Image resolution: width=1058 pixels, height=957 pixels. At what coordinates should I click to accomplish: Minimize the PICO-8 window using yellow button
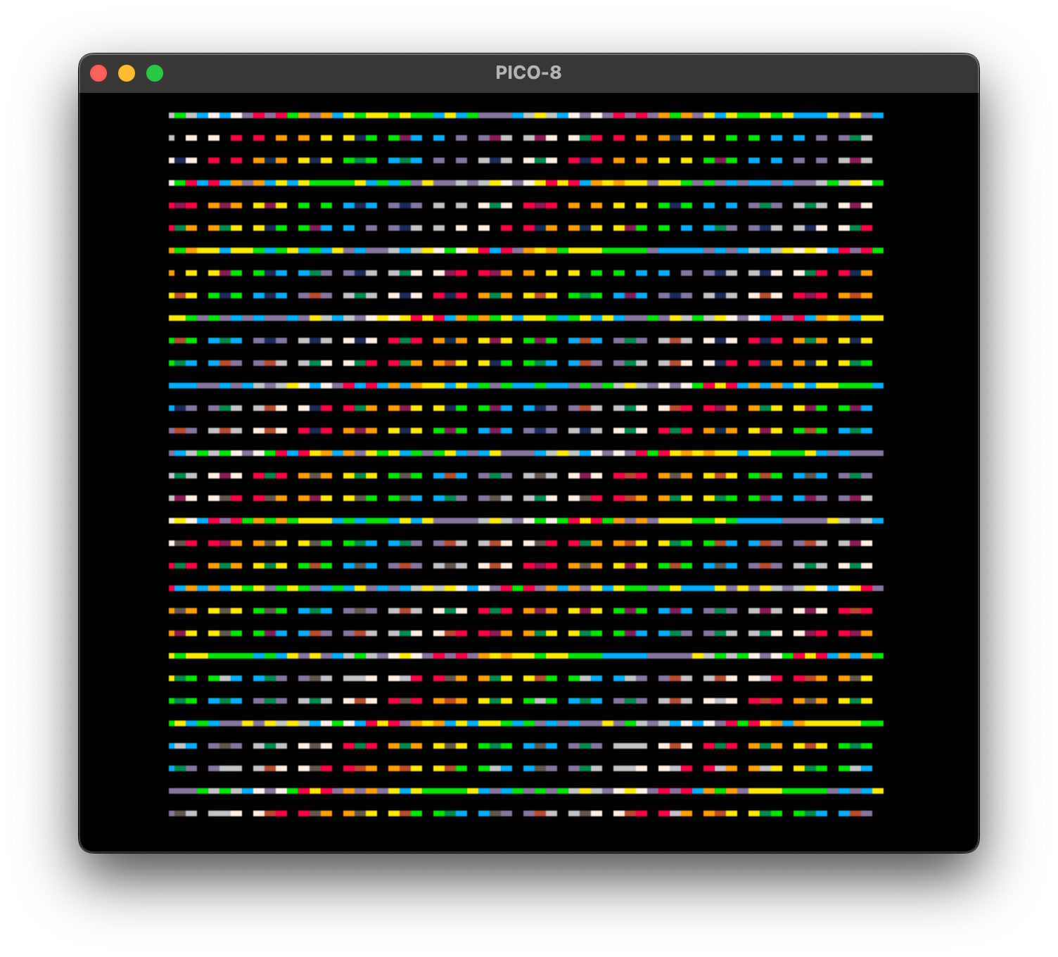(x=127, y=73)
